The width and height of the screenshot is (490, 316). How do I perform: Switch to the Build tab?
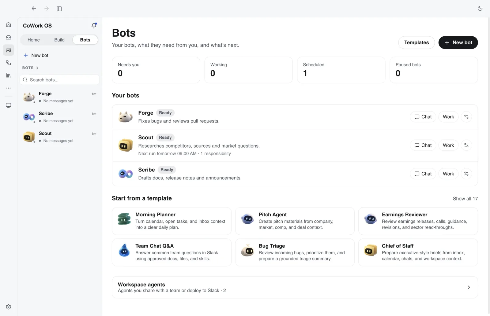pos(59,40)
